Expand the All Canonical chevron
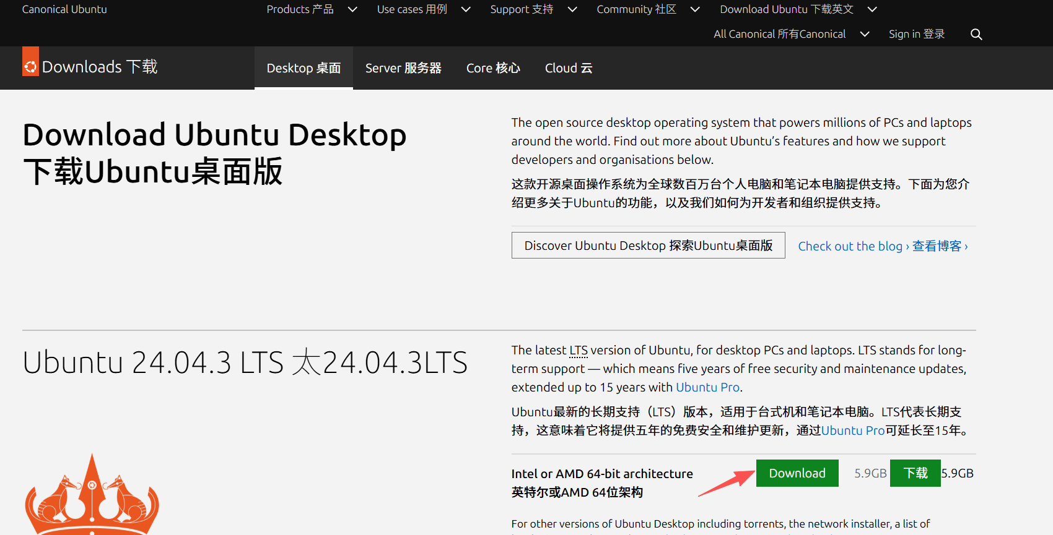The width and height of the screenshot is (1053, 535). (865, 34)
